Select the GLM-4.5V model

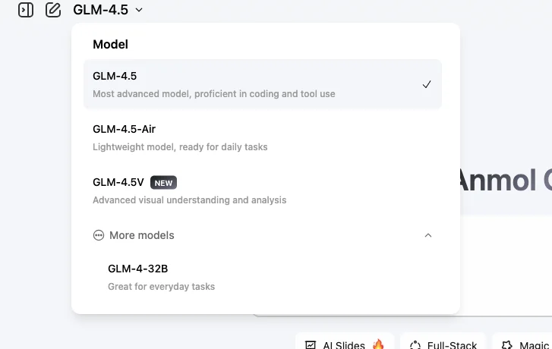coord(263,190)
